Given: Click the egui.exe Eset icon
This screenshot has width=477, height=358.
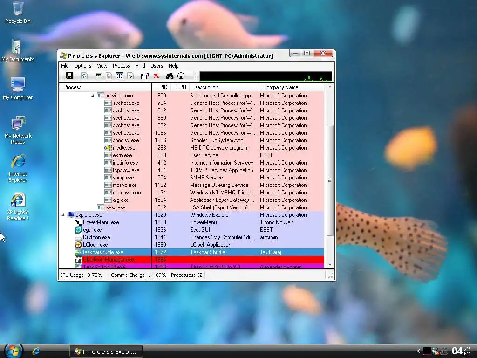Looking at the screenshot, I should pos(78,230).
